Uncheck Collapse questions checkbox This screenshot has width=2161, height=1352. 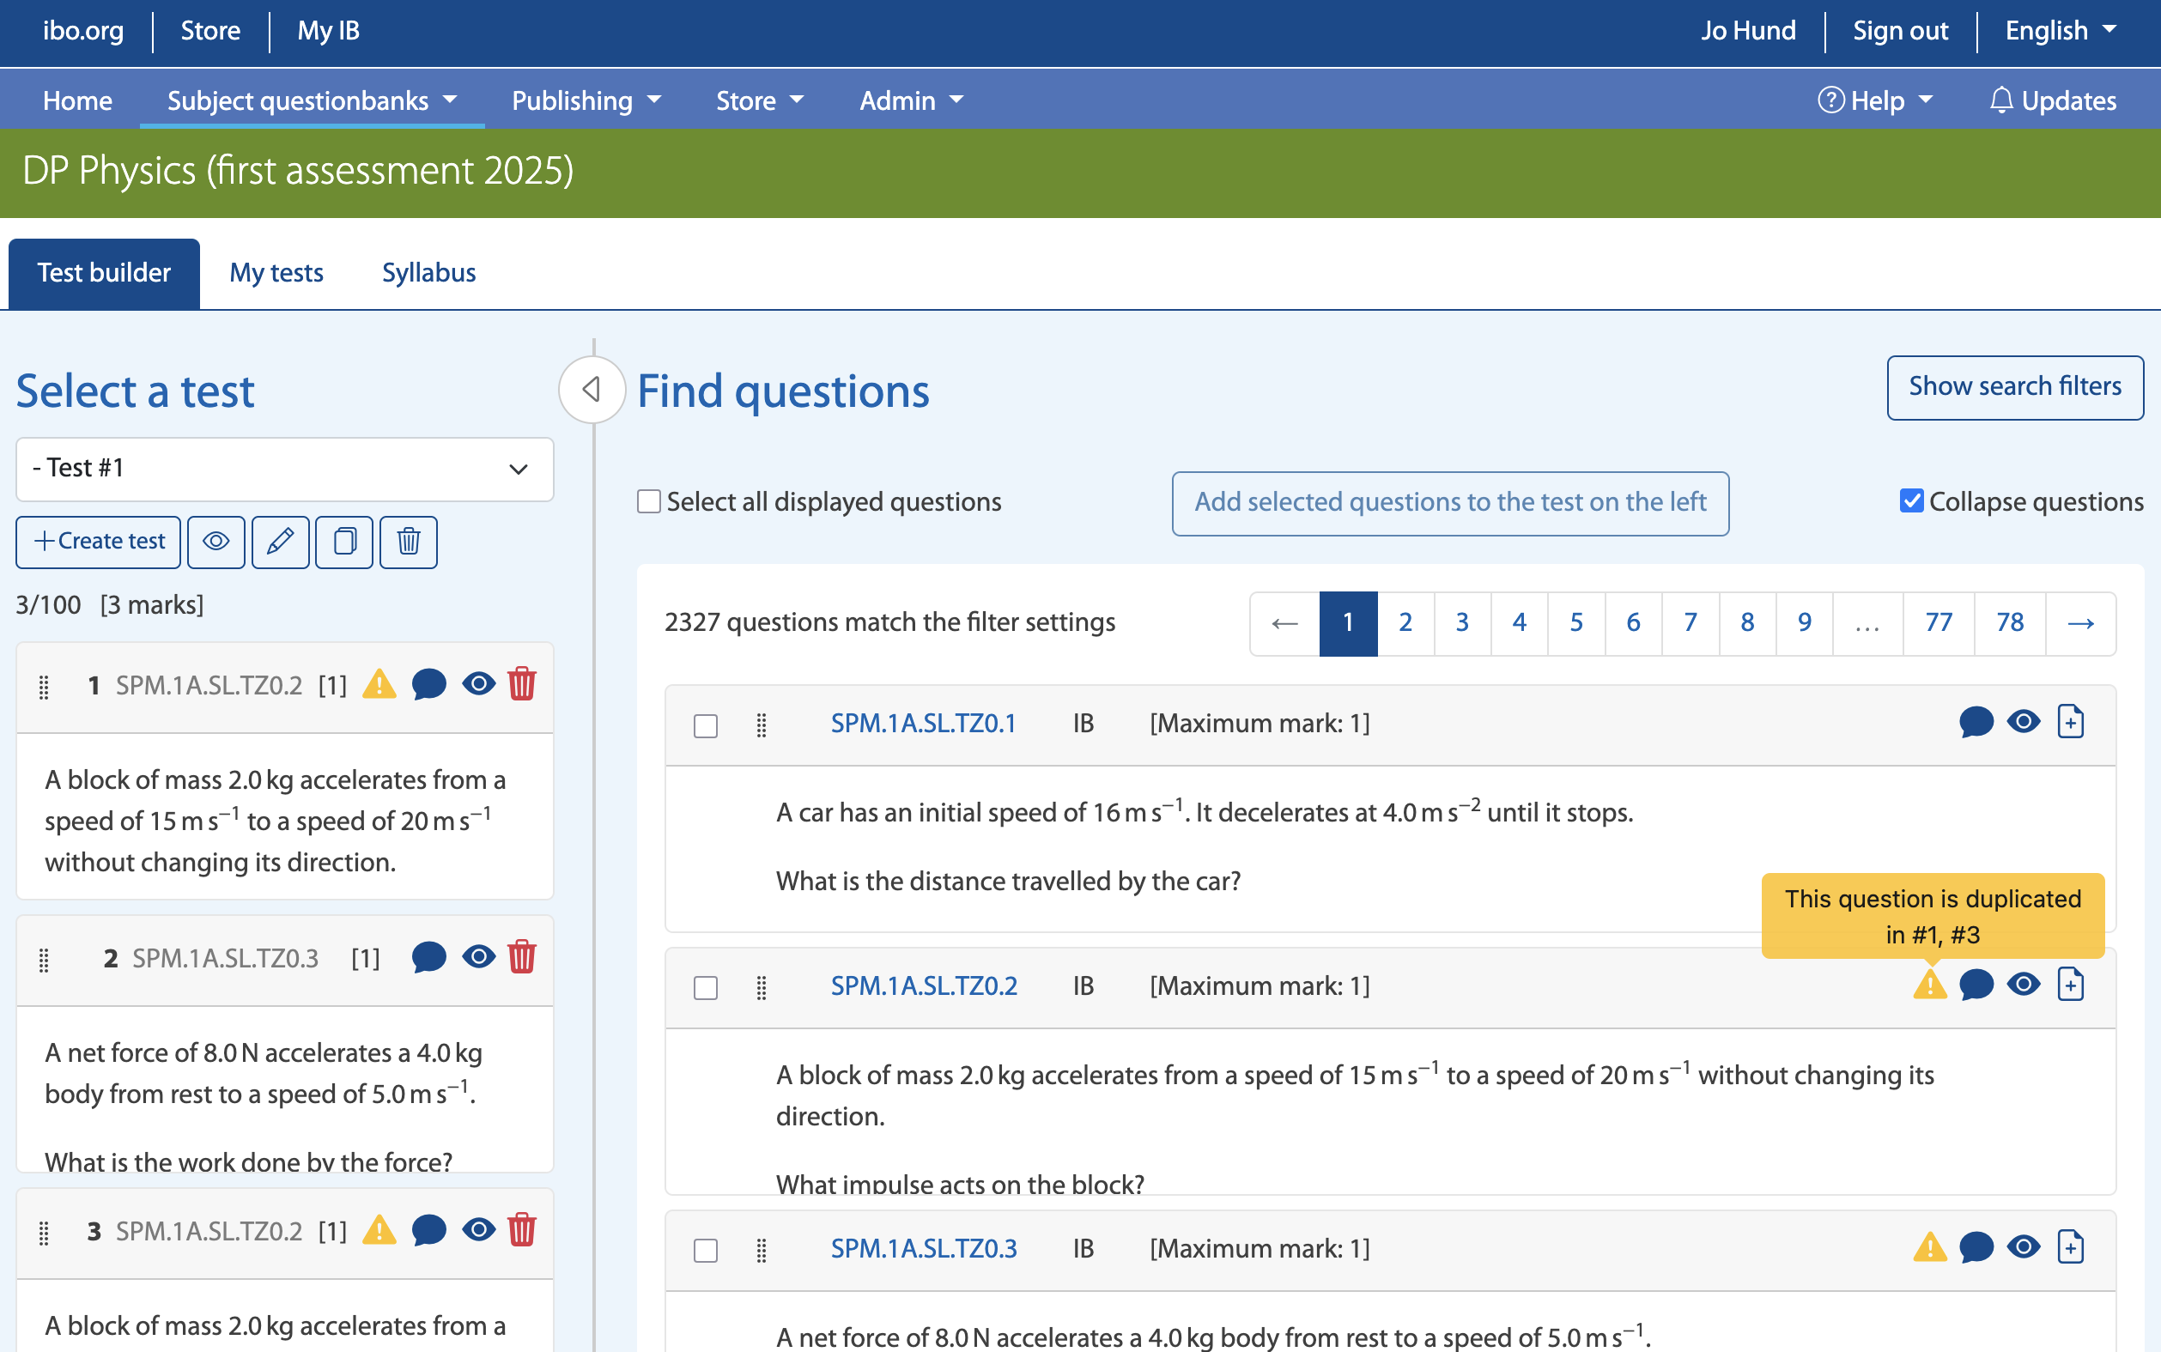pyautogui.click(x=1910, y=501)
